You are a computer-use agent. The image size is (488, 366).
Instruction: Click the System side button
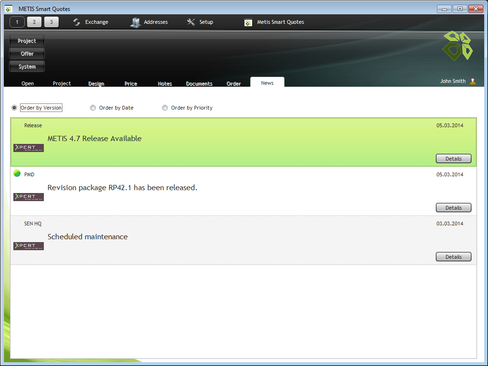pyautogui.click(x=27, y=66)
